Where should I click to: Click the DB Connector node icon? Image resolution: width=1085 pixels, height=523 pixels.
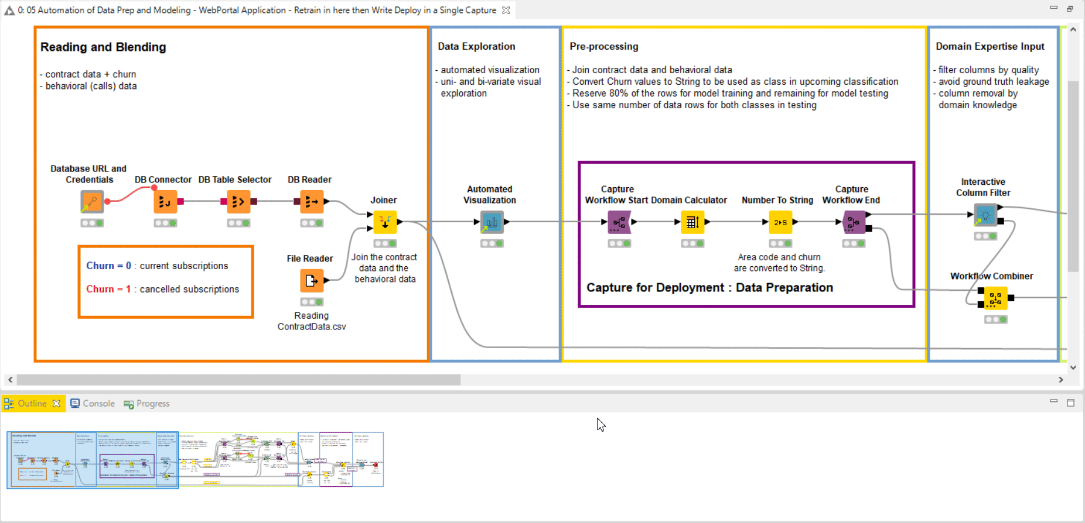(165, 202)
